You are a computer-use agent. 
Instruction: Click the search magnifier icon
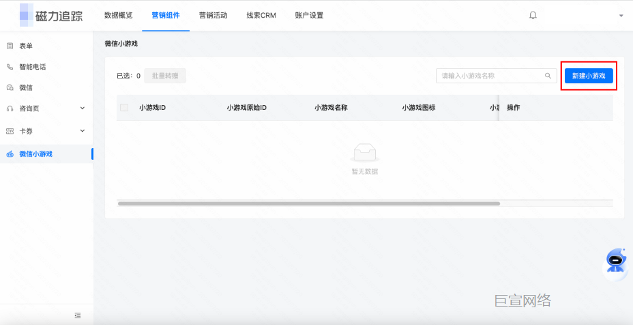[548, 76]
